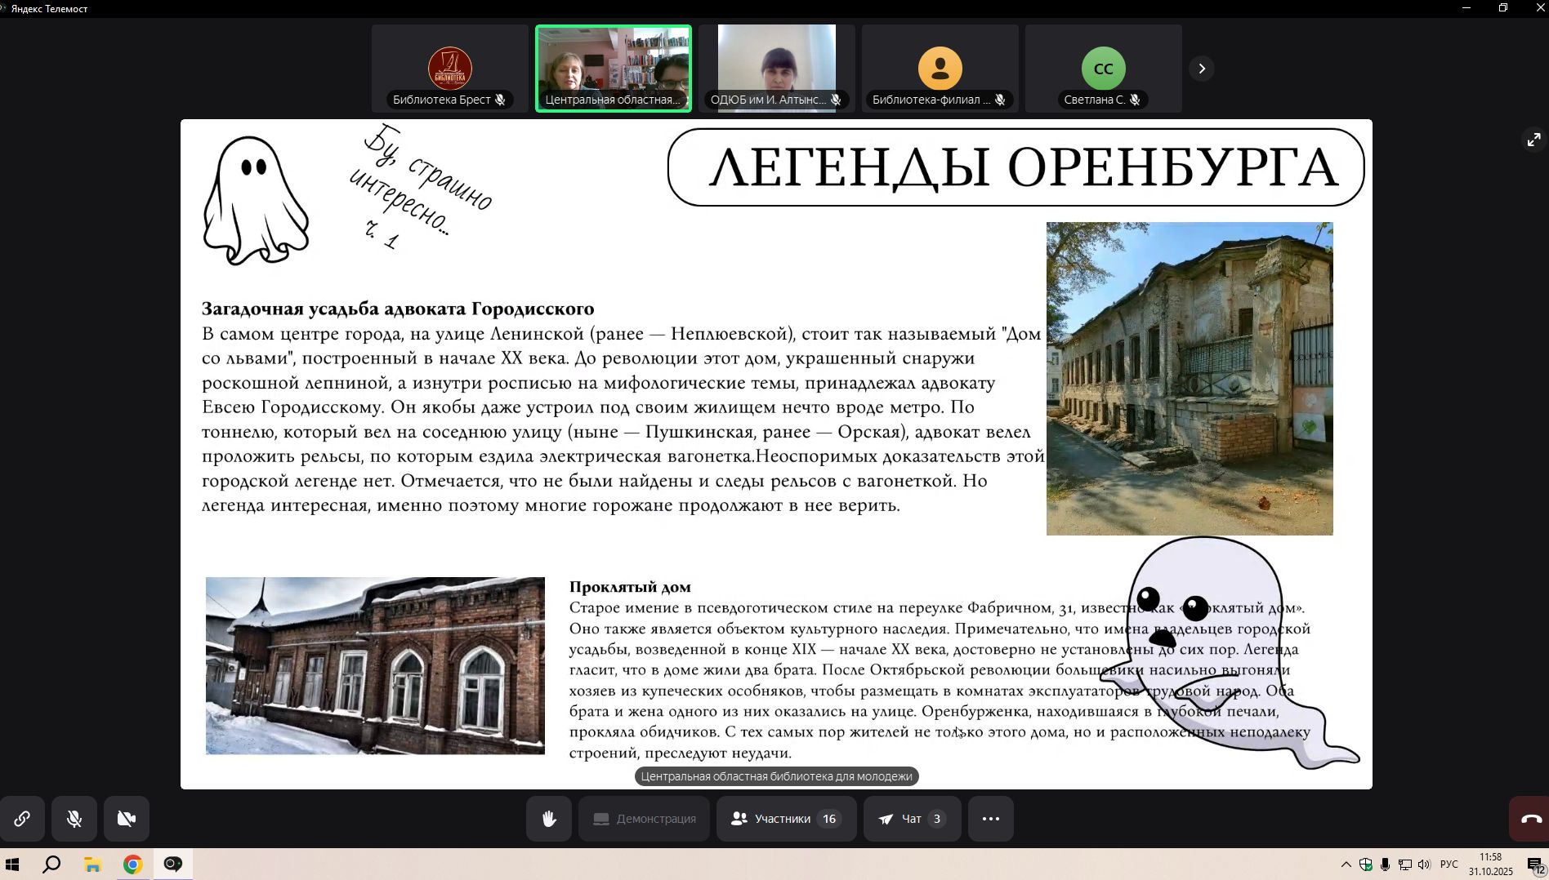The image size is (1549, 880).
Task: Open more options menu (three dots)
Action: point(990,819)
